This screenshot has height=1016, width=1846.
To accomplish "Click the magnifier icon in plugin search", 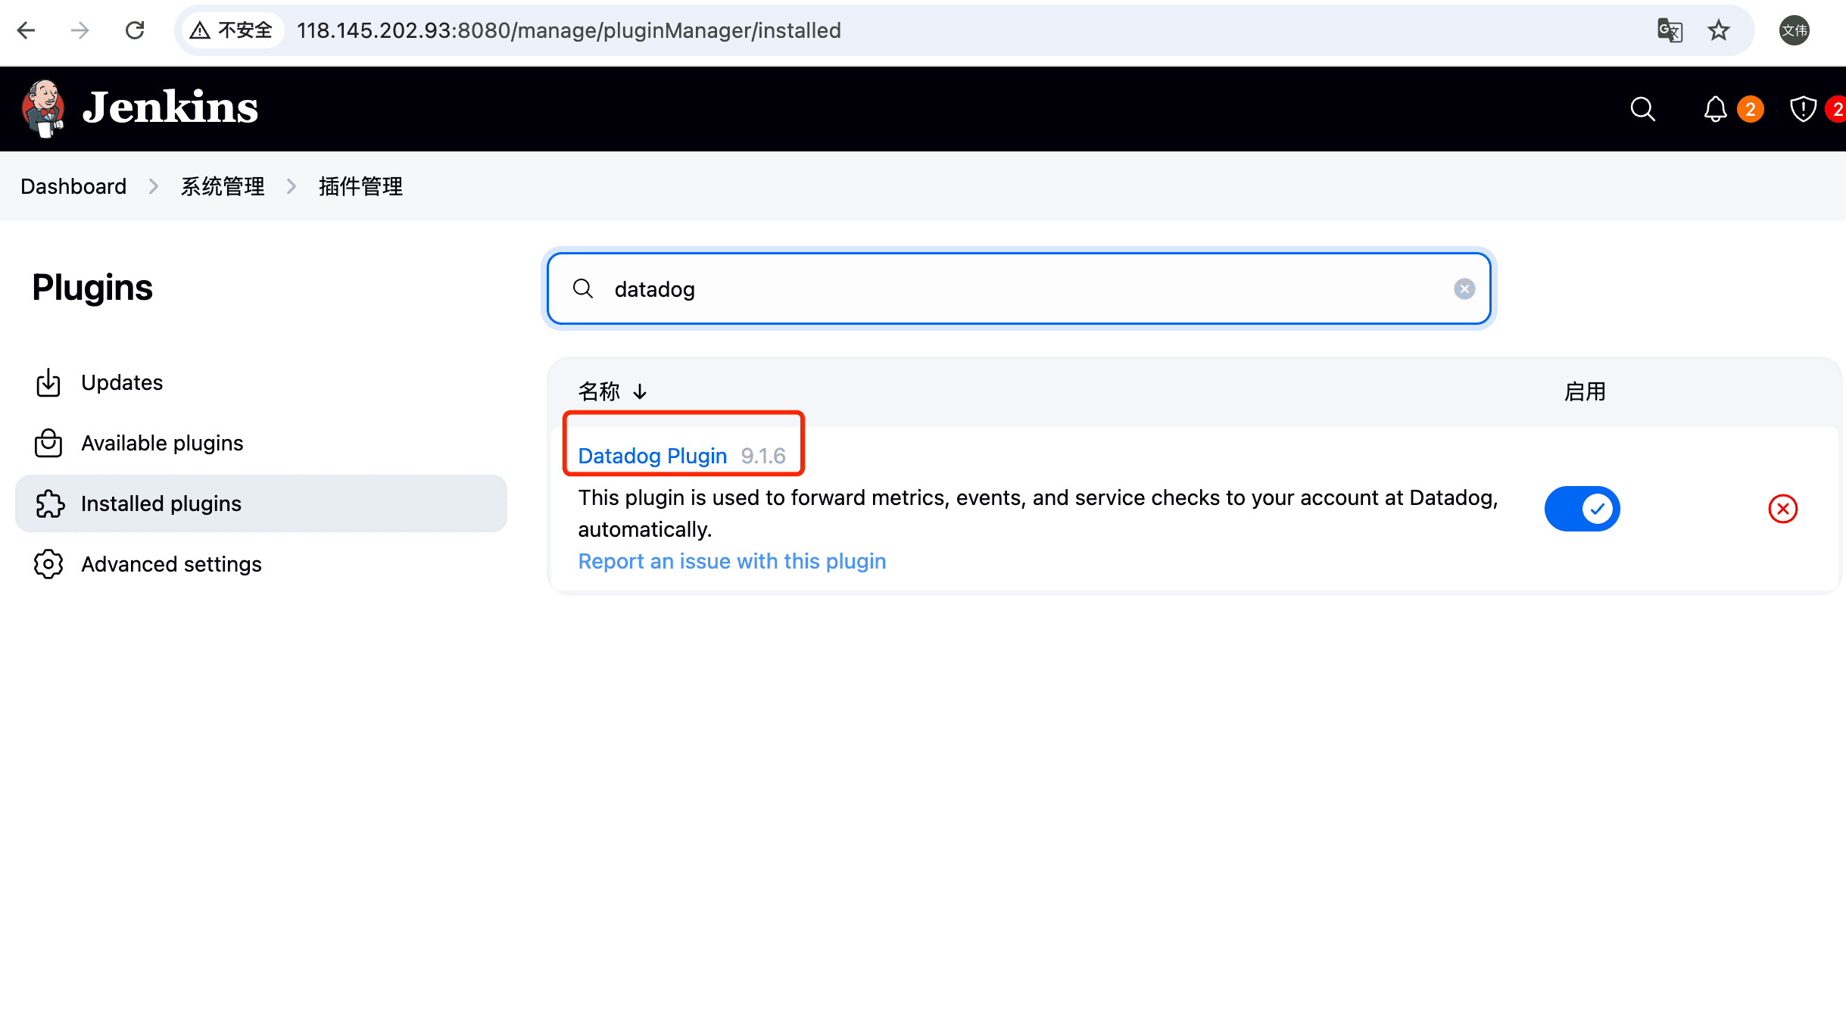I will [x=582, y=288].
